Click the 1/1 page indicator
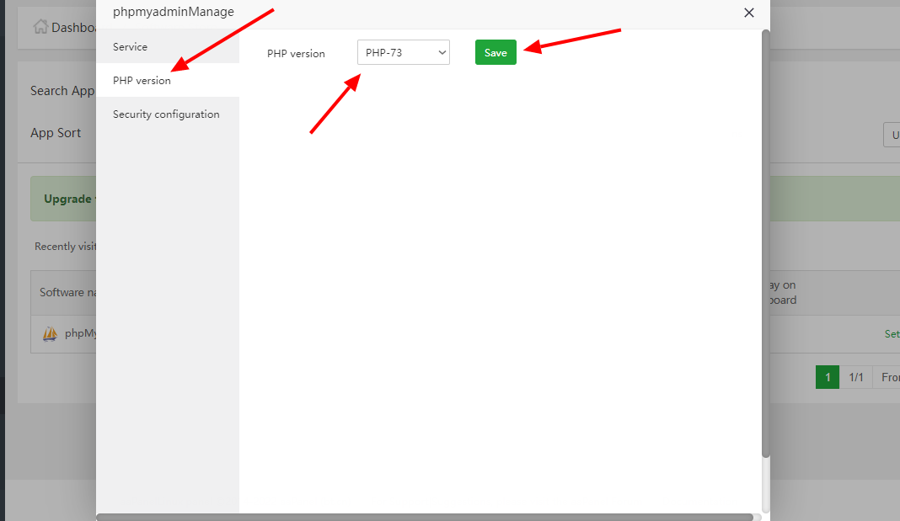 856,377
